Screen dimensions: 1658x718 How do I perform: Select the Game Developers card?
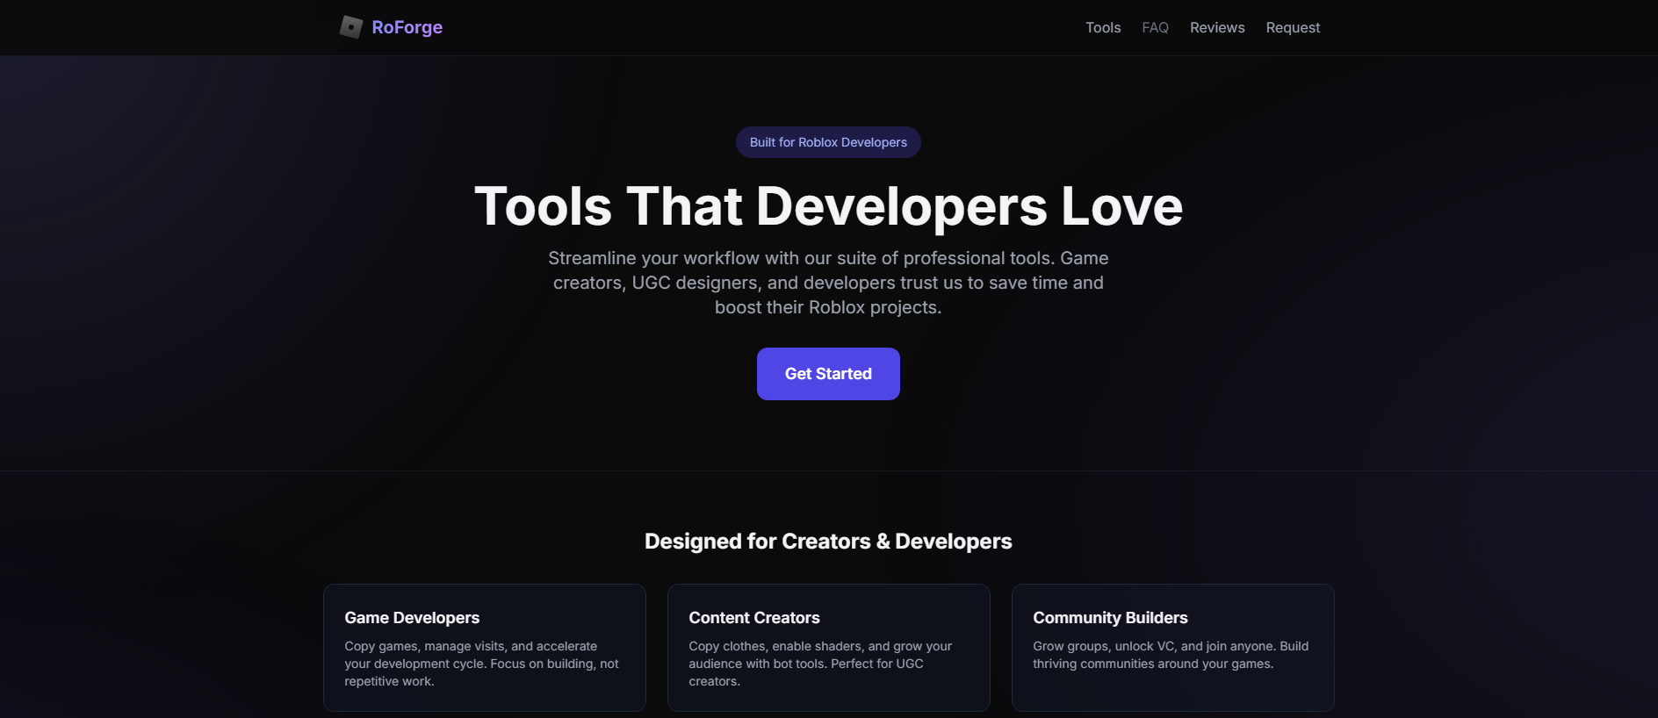(485, 648)
